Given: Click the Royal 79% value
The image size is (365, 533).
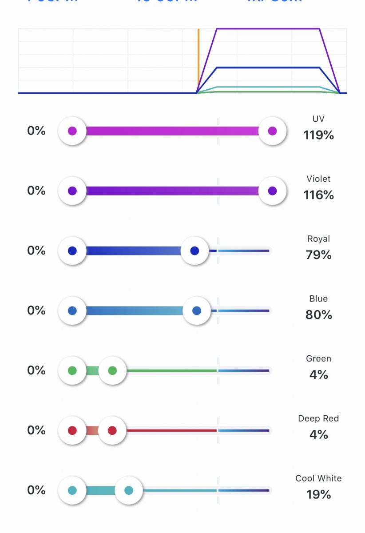Looking at the screenshot, I should [x=318, y=255].
